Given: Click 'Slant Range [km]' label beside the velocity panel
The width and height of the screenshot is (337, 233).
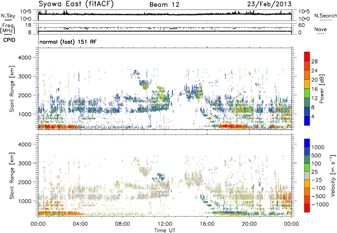Looking at the screenshot, I should [12, 175].
